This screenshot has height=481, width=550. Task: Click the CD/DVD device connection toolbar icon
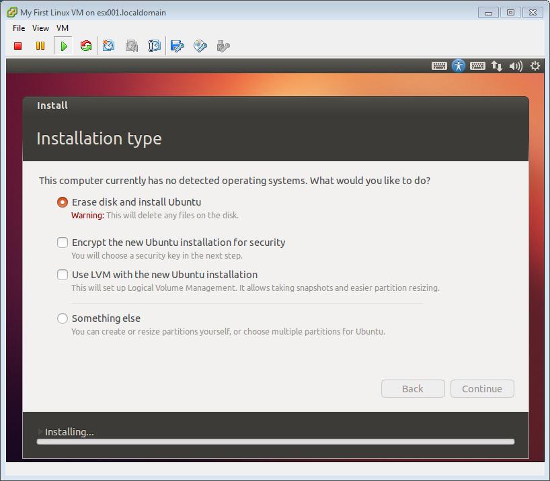[x=200, y=46]
